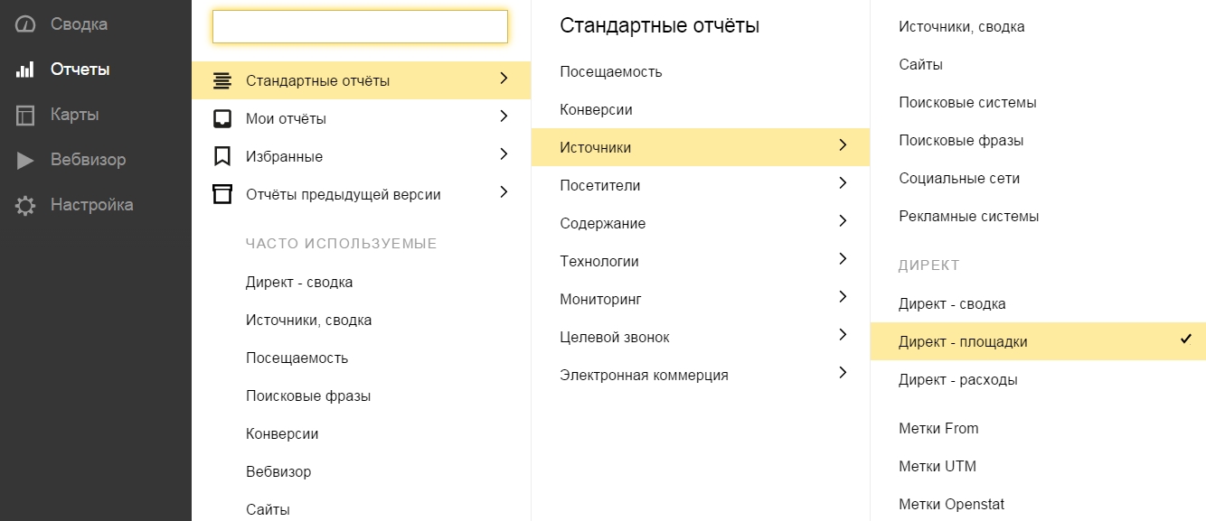Viewport: 1206px width, 521px height.
Task: Click the Мои отчёты inbox icon
Action: tap(221, 118)
